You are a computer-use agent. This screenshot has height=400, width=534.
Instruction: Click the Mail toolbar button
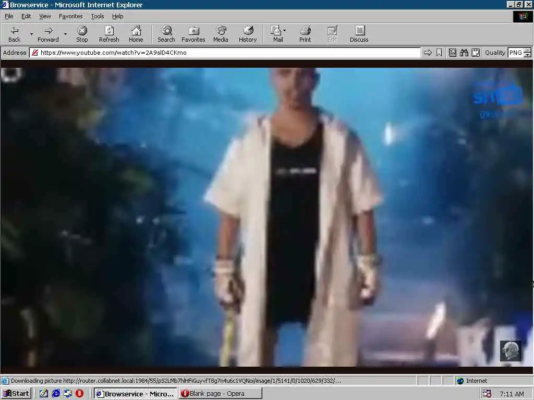[276, 34]
